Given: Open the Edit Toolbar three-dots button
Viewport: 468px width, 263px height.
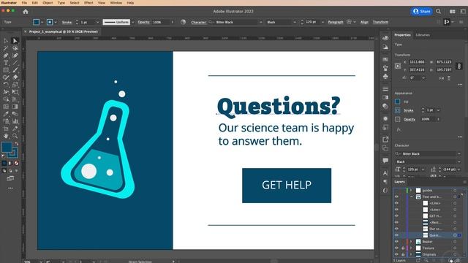Looking at the screenshot, I should coord(10,188).
